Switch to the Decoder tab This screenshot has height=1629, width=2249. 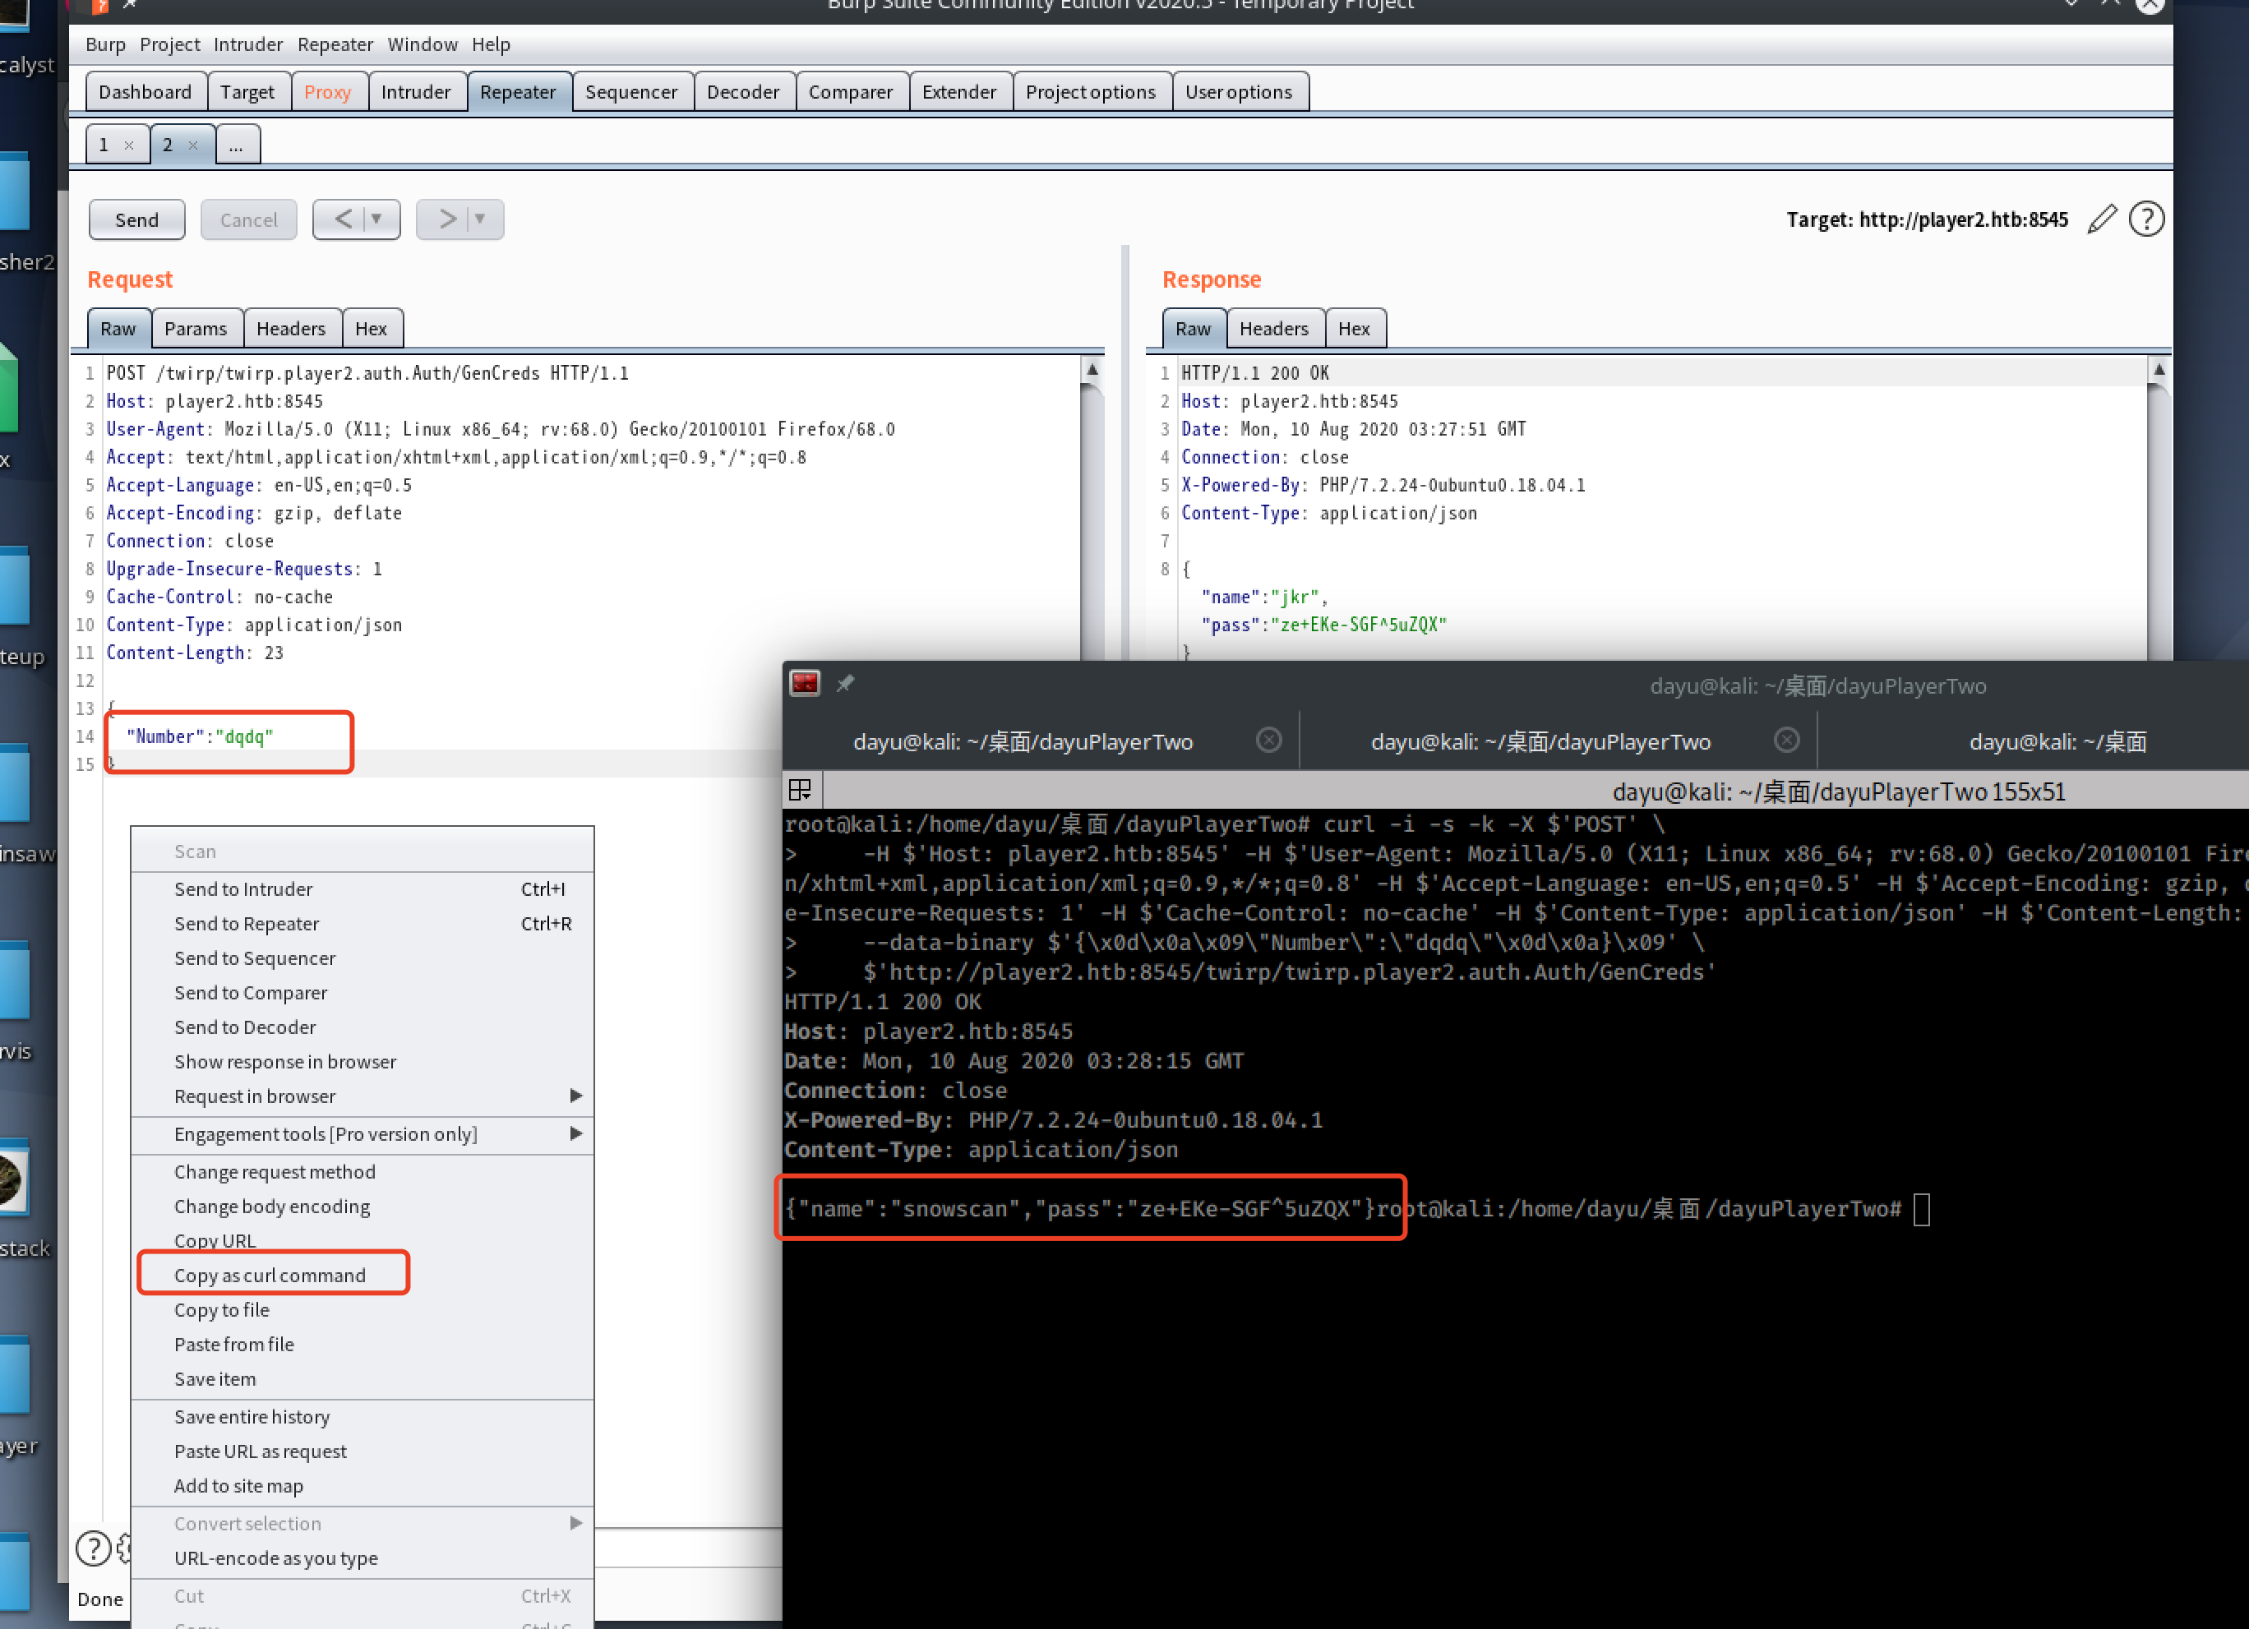(x=743, y=92)
